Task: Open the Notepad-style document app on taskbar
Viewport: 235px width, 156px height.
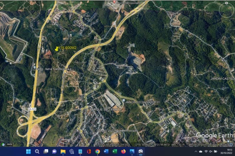Action: point(80,152)
